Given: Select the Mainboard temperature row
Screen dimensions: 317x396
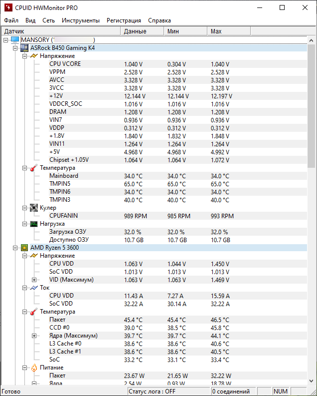Looking at the screenshot, I should coord(178,176).
